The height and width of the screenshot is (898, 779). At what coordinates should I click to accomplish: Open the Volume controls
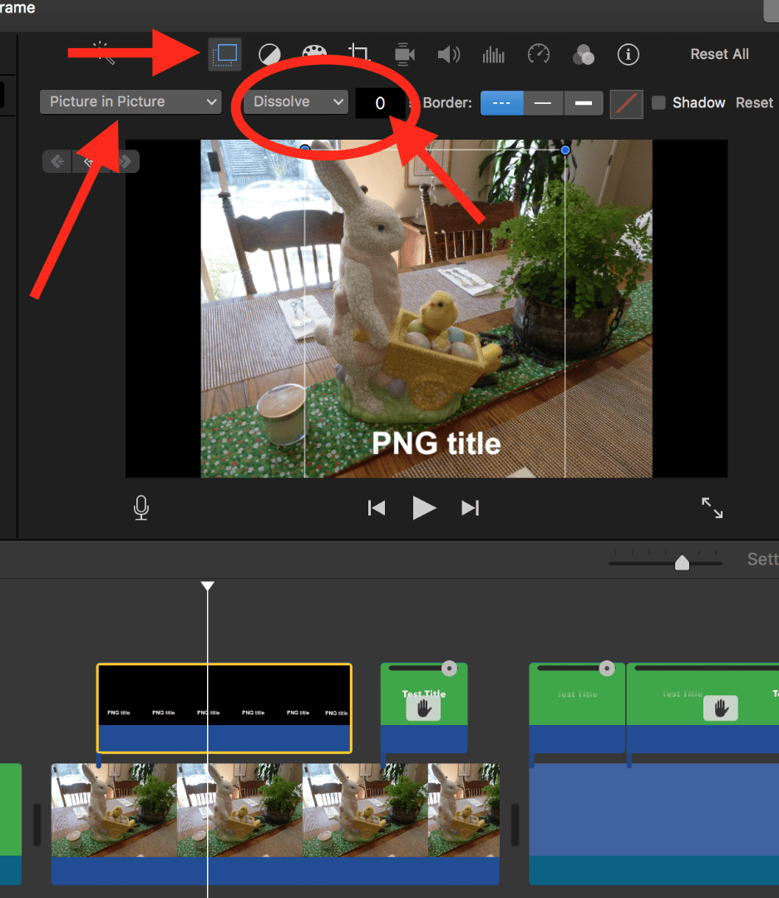(x=449, y=55)
